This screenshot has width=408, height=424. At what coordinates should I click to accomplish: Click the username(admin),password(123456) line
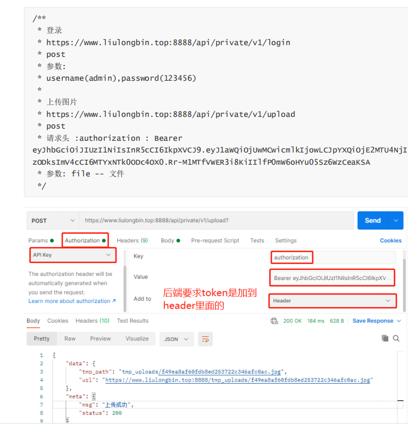(x=121, y=78)
